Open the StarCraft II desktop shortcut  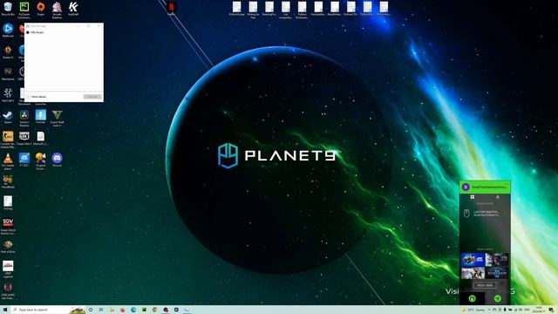pos(8,95)
